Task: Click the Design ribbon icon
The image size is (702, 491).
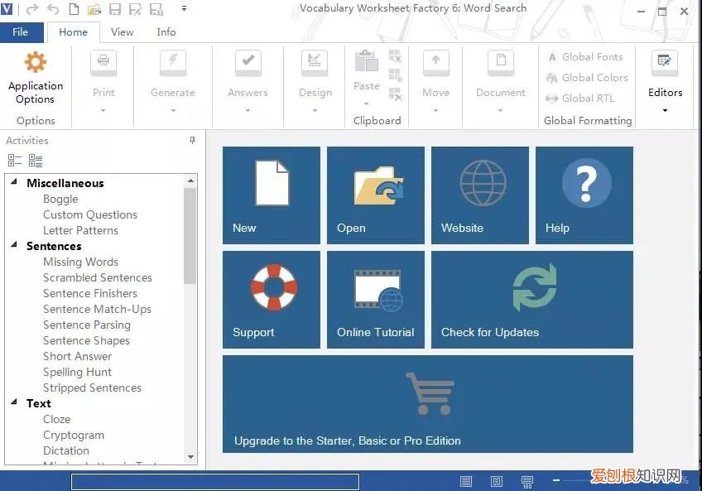Action: [x=315, y=62]
